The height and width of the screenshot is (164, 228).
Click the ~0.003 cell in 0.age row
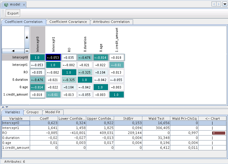click(x=116, y=87)
